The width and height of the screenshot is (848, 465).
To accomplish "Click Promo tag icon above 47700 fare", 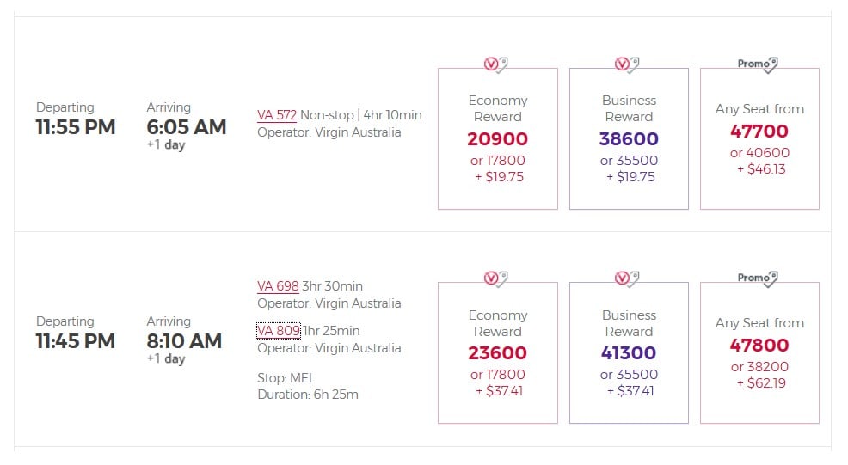I will click(759, 64).
